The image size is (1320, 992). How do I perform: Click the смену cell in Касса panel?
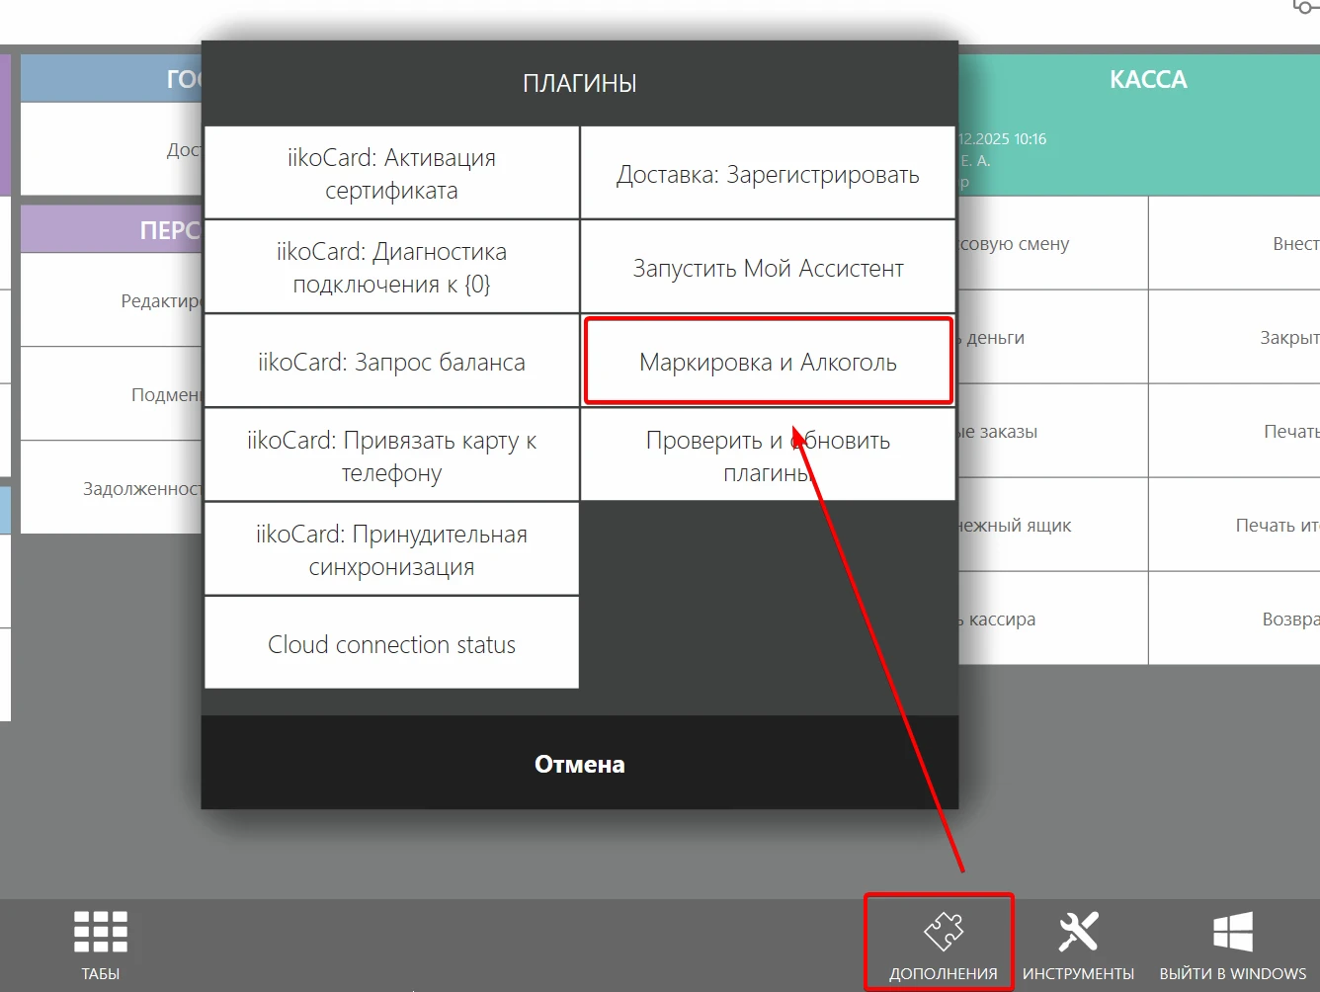(x=1052, y=243)
